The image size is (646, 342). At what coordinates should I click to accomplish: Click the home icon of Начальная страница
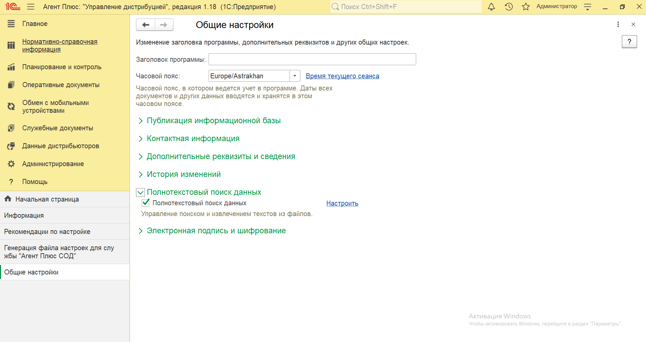pos(8,199)
